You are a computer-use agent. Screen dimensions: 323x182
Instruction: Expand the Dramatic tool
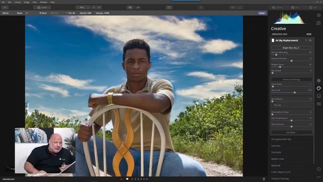coord(276,152)
